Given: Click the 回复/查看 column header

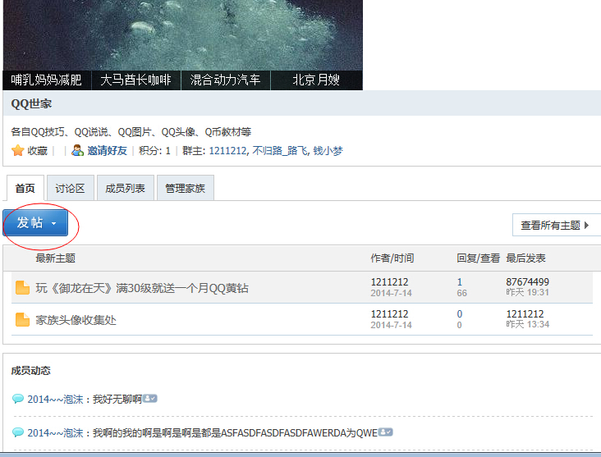Looking at the screenshot, I should [478, 258].
